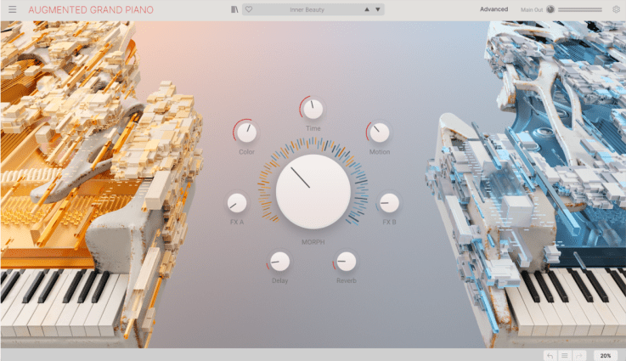This screenshot has width=626, height=361.
Task: Click the Inner Beauty preset name
Action: click(x=307, y=9)
